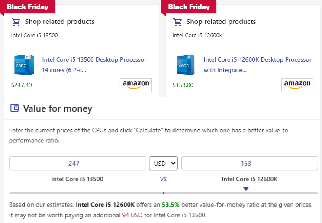The height and width of the screenshot is (223, 322).
Task: Click the i5-13500 box thumbnail
Action: [24, 65]
